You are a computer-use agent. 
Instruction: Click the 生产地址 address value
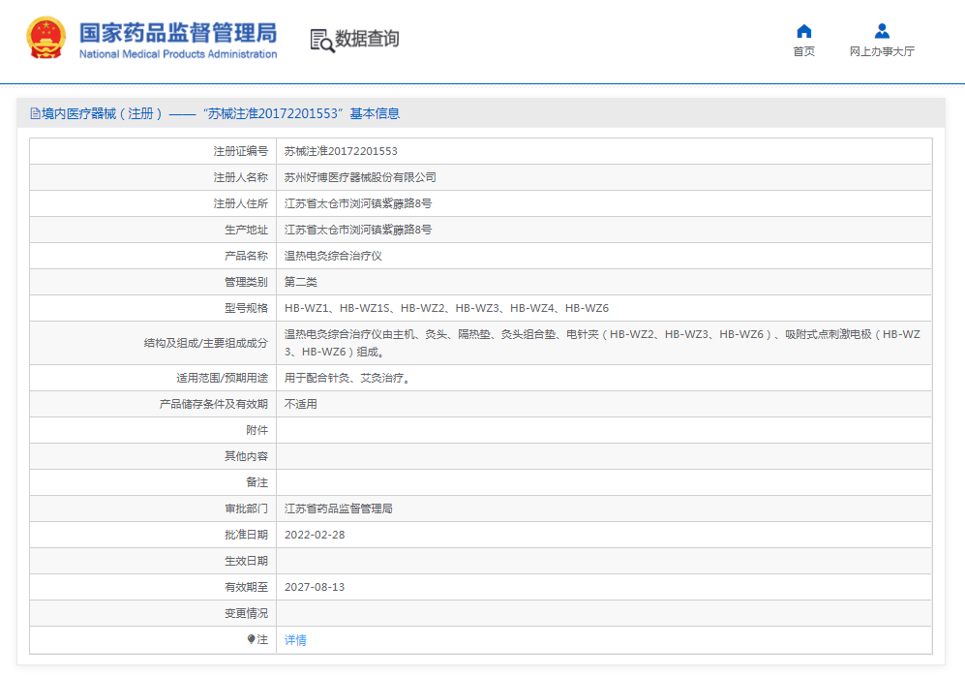[358, 230]
